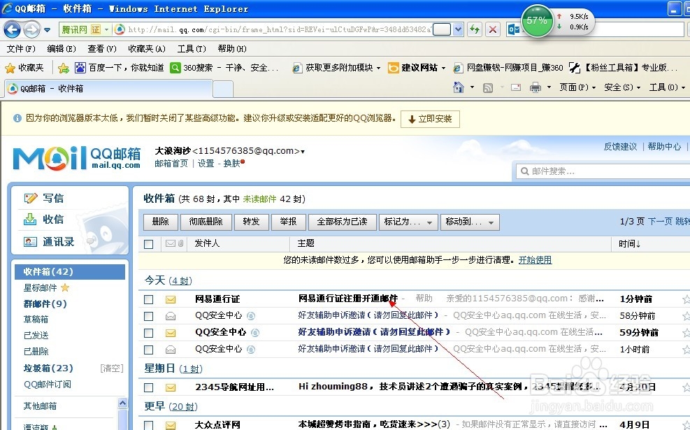Click the URL address field
Screen dimensions: 690x430
click(x=280, y=29)
